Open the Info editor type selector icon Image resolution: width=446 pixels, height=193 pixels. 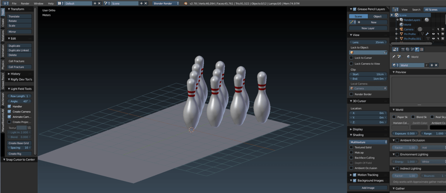pyautogui.click(x=5, y=3)
